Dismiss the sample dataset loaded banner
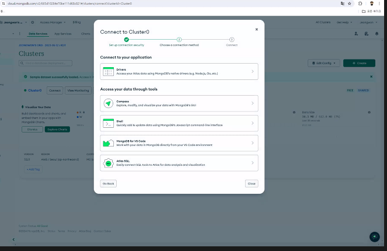The width and height of the screenshot is (387, 251). [371, 76]
